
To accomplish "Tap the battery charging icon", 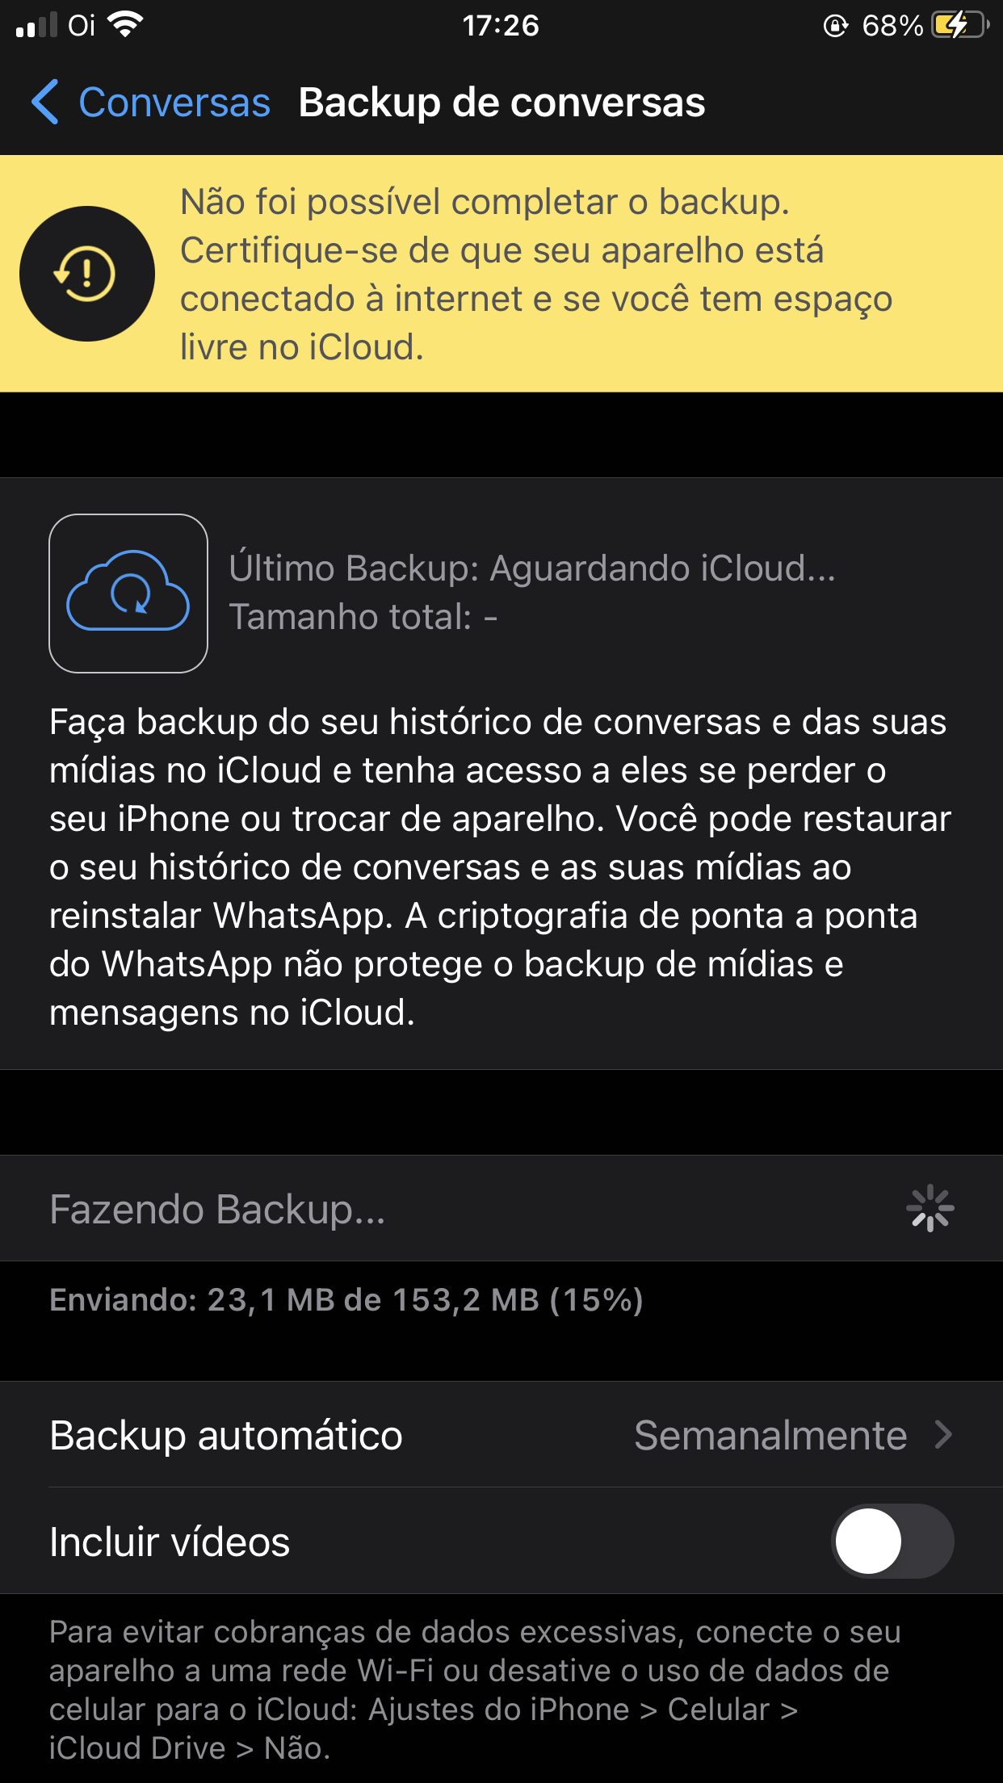I will click(959, 25).
